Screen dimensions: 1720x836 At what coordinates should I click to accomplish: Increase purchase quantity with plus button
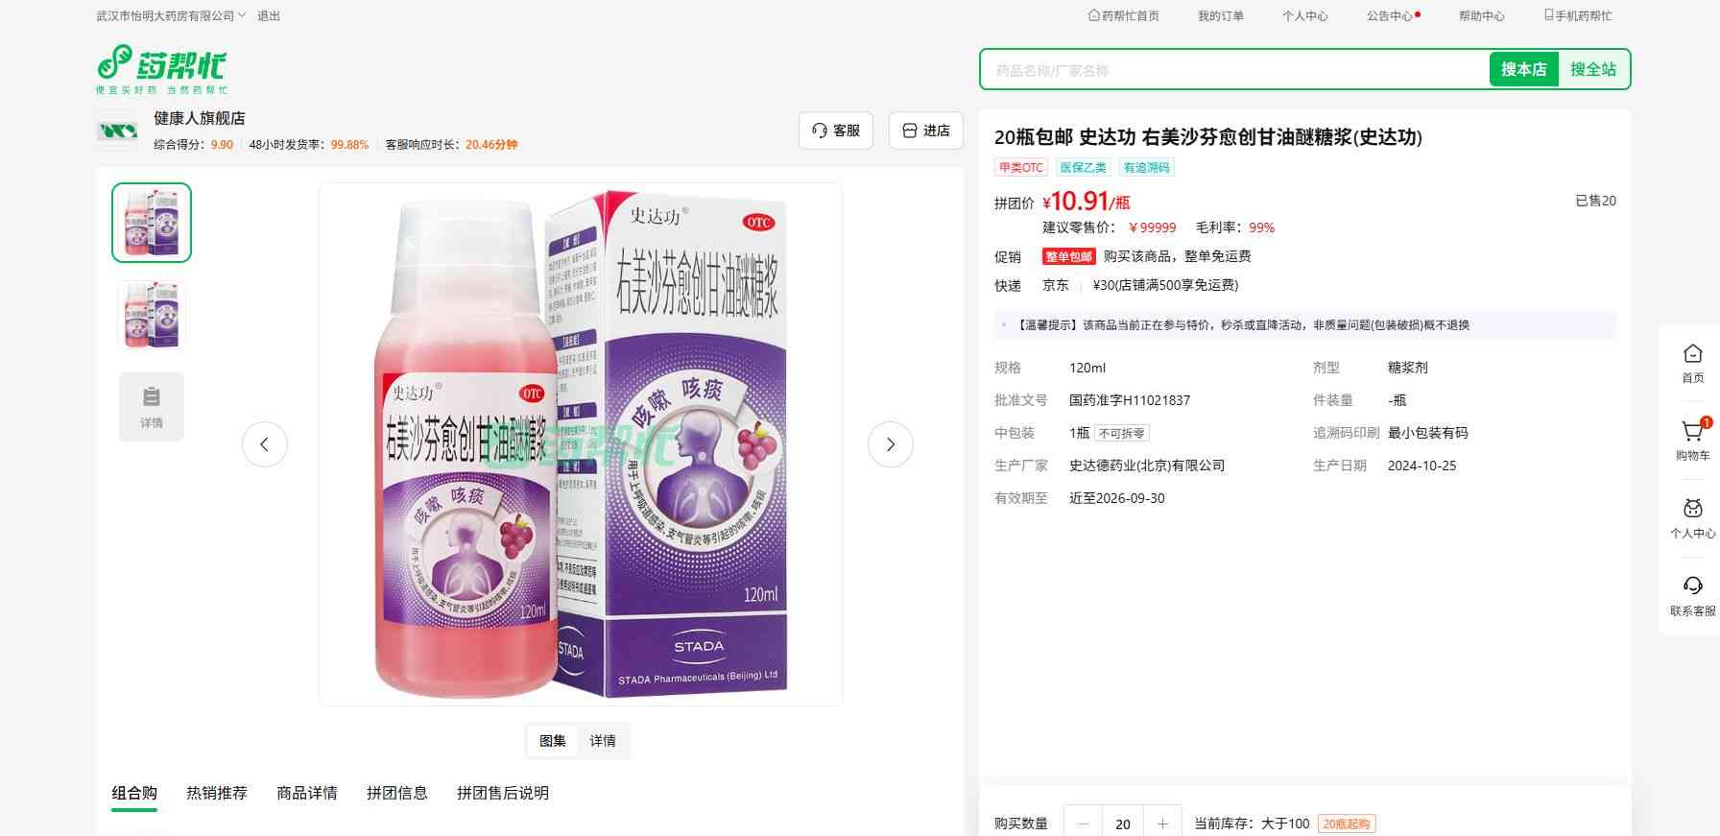[1162, 824]
